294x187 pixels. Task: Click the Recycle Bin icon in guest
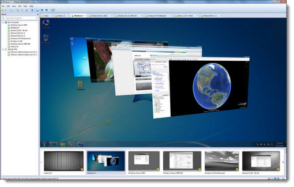click(x=46, y=39)
